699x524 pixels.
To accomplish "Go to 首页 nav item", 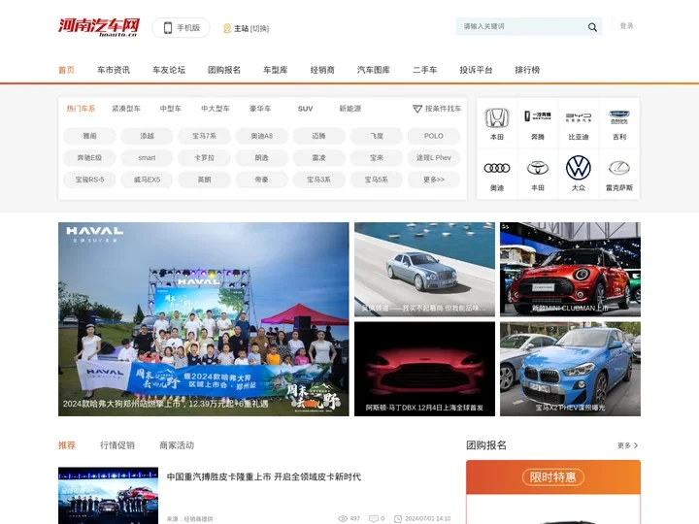I will pyautogui.click(x=66, y=70).
